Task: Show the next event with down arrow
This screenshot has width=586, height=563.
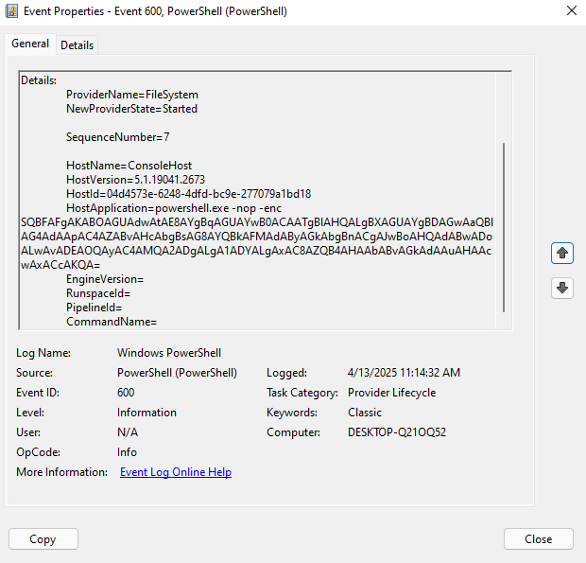Action: (x=562, y=288)
